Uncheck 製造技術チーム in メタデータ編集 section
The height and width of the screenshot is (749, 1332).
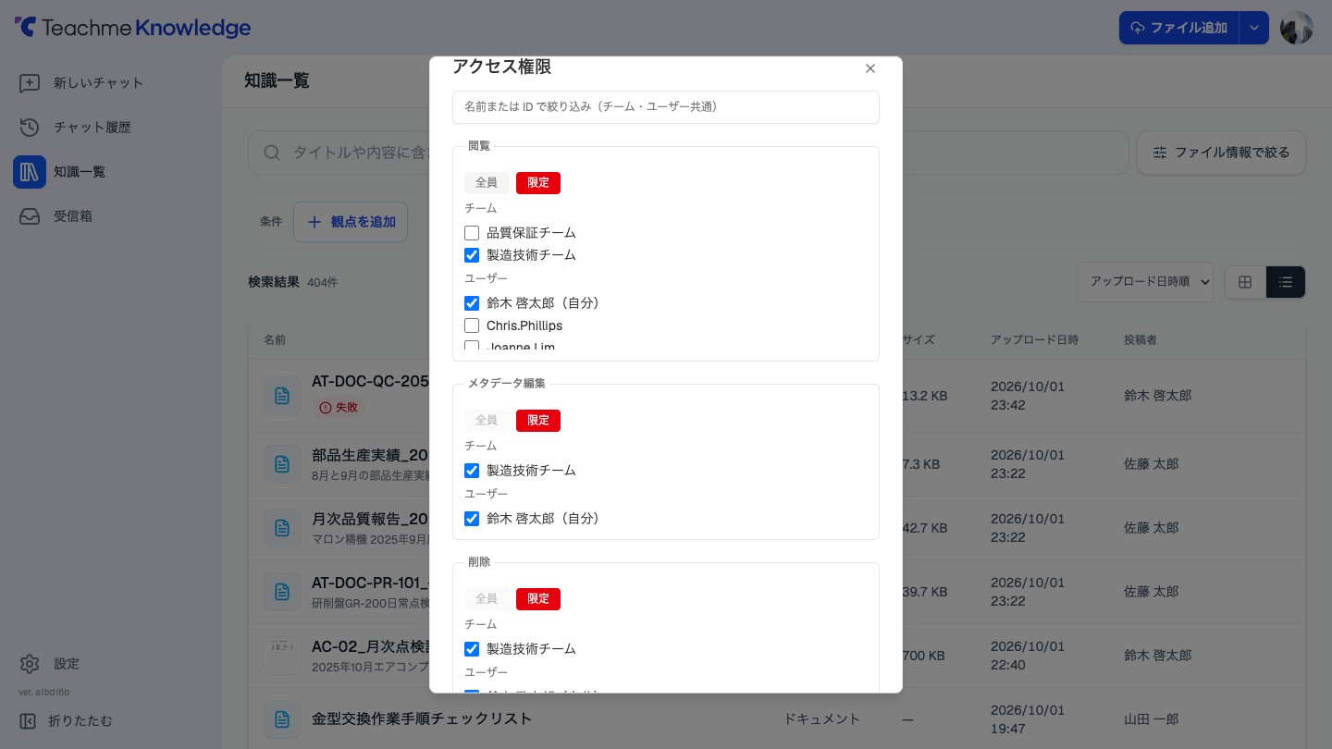coord(472,471)
